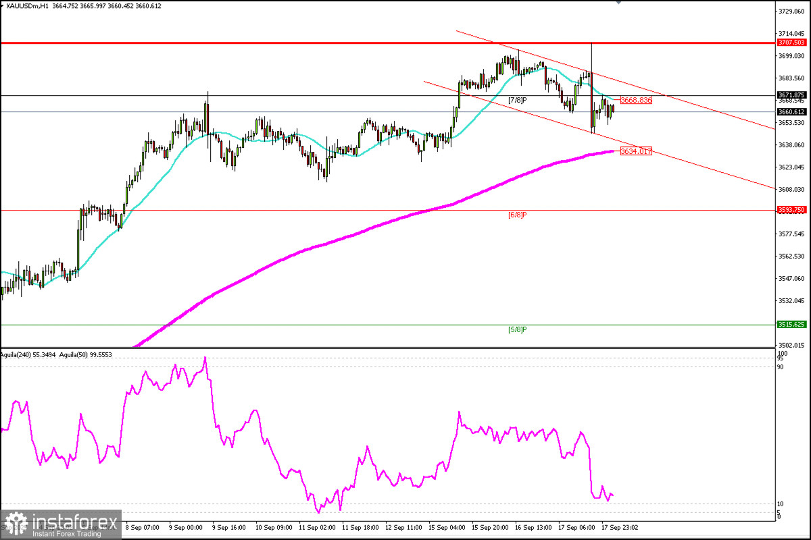This screenshot has height=540, width=811.
Task: Click the 3683.560 price axis tick
Action: click(x=792, y=78)
